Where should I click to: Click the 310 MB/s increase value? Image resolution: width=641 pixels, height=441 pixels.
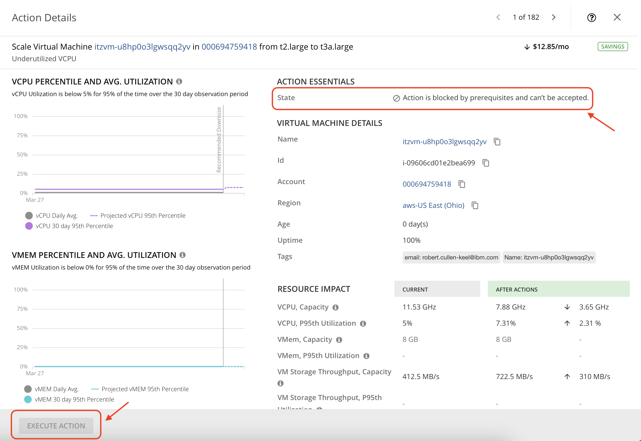594,377
